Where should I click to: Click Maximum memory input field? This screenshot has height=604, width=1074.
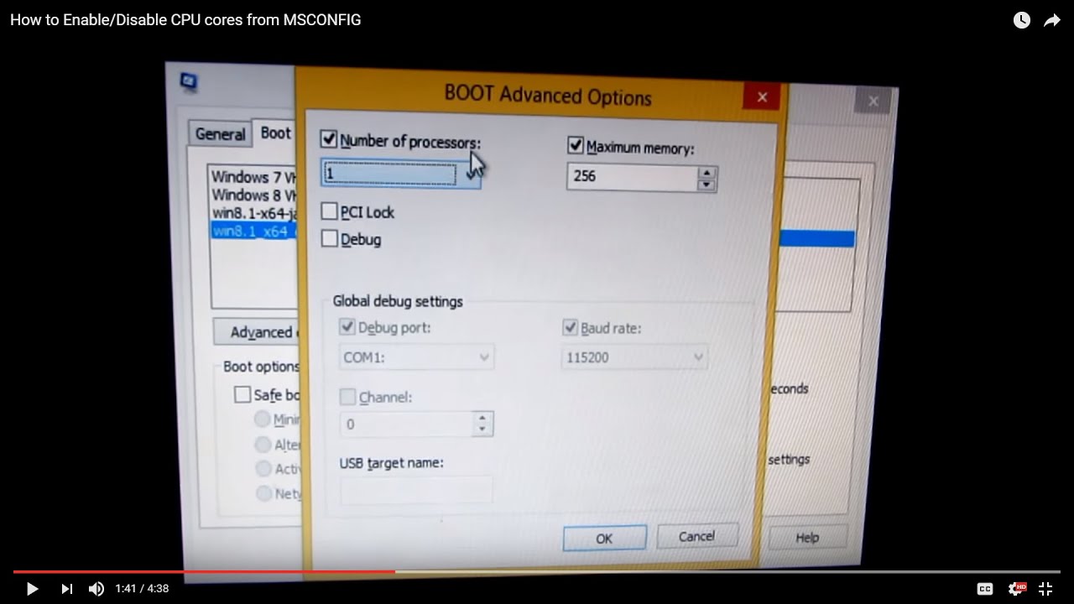point(633,176)
